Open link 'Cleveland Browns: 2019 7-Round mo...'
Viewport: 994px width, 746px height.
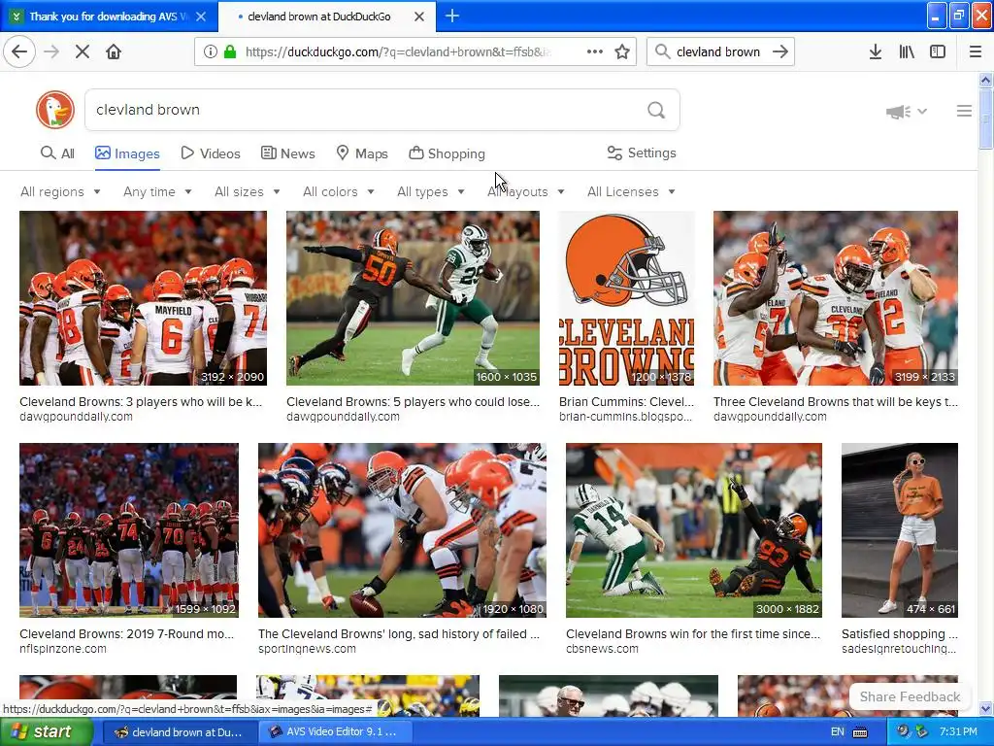click(x=127, y=633)
